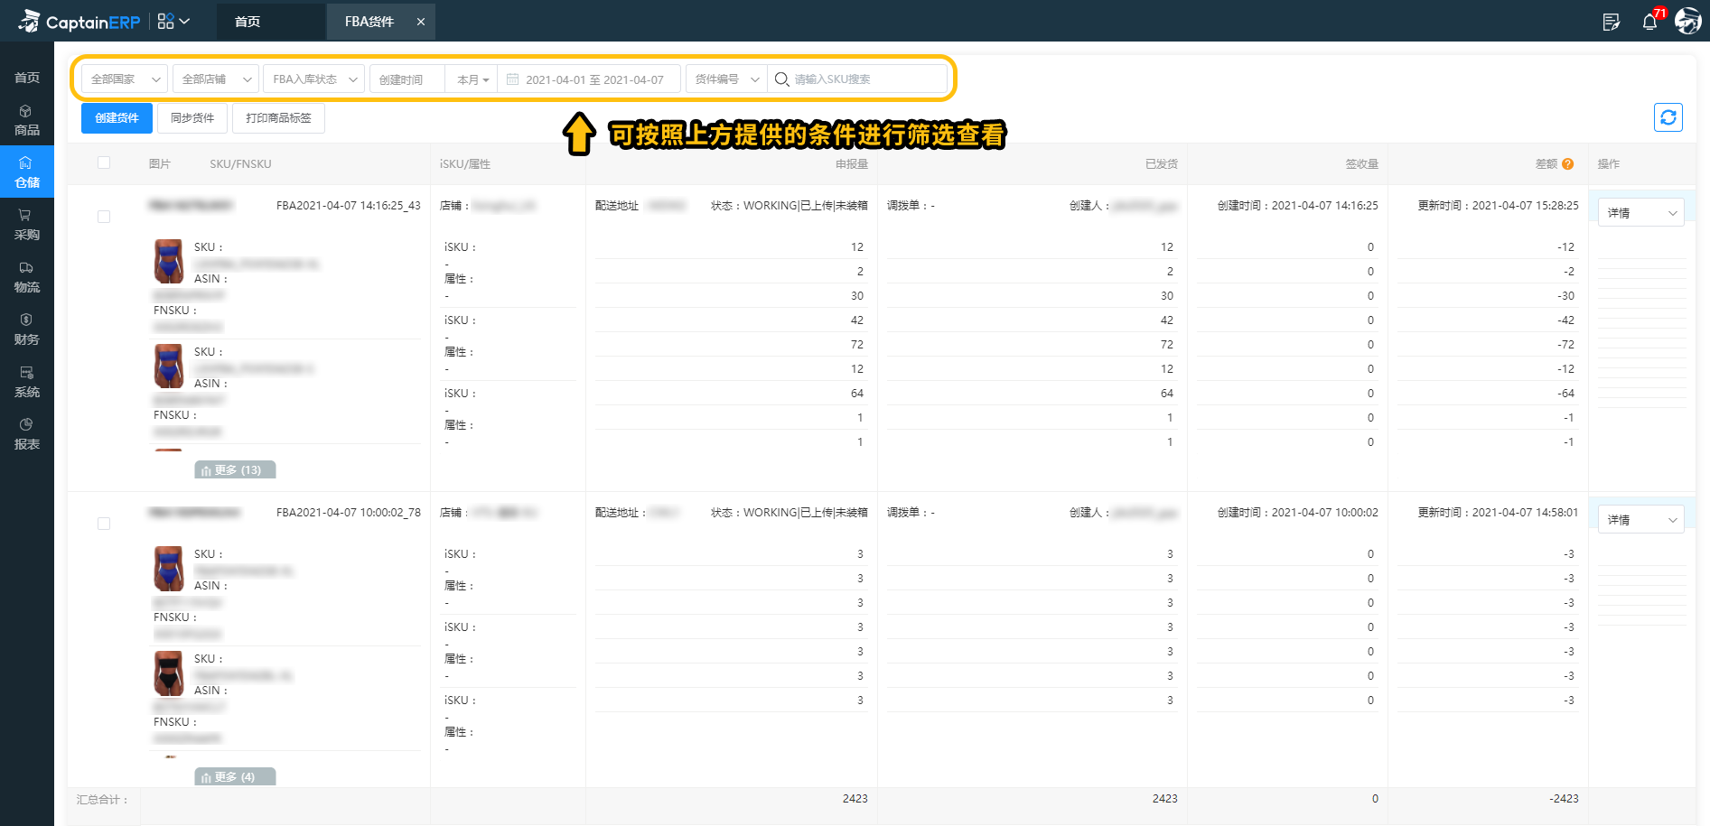Expand 更多 (4) products
This screenshot has width=1710, height=826.
pyautogui.click(x=235, y=777)
